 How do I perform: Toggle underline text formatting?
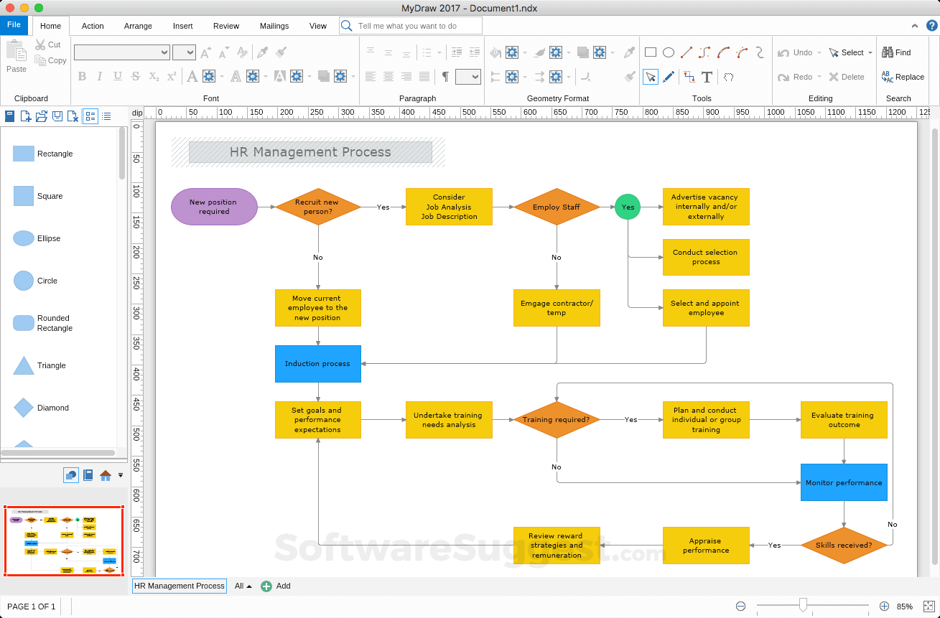(116, 76)
